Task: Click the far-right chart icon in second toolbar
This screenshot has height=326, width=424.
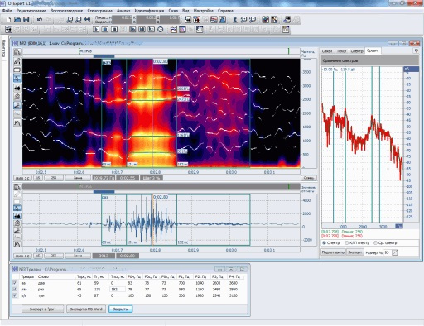Action: click(286, 29)
